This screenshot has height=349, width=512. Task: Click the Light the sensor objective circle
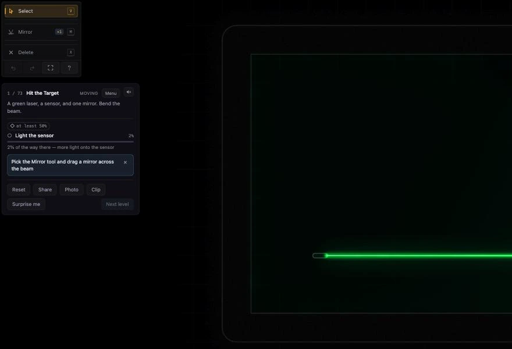click(x=9, y=136)
